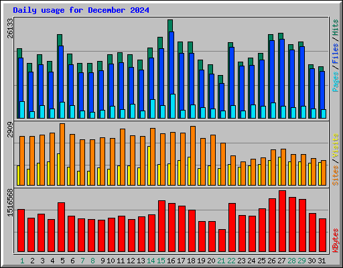Click day 6 on the x-axis

click(x=72, y=261)
